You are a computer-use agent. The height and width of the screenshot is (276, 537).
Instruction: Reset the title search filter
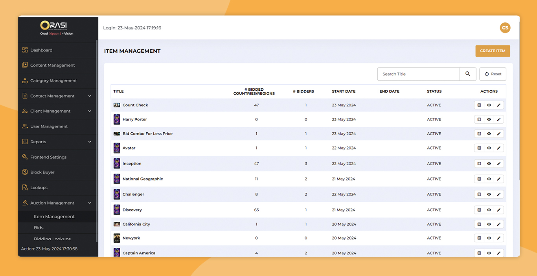[x=493, y=74]
